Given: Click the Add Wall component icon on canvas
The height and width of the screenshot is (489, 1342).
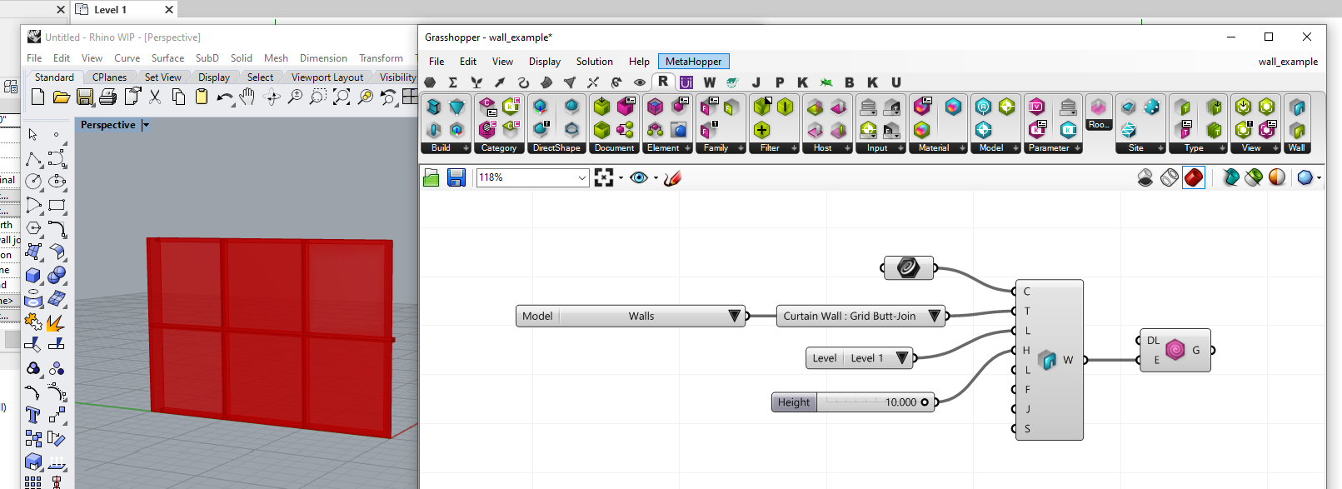Looking at the screenshot, I should coord(1047,360).
